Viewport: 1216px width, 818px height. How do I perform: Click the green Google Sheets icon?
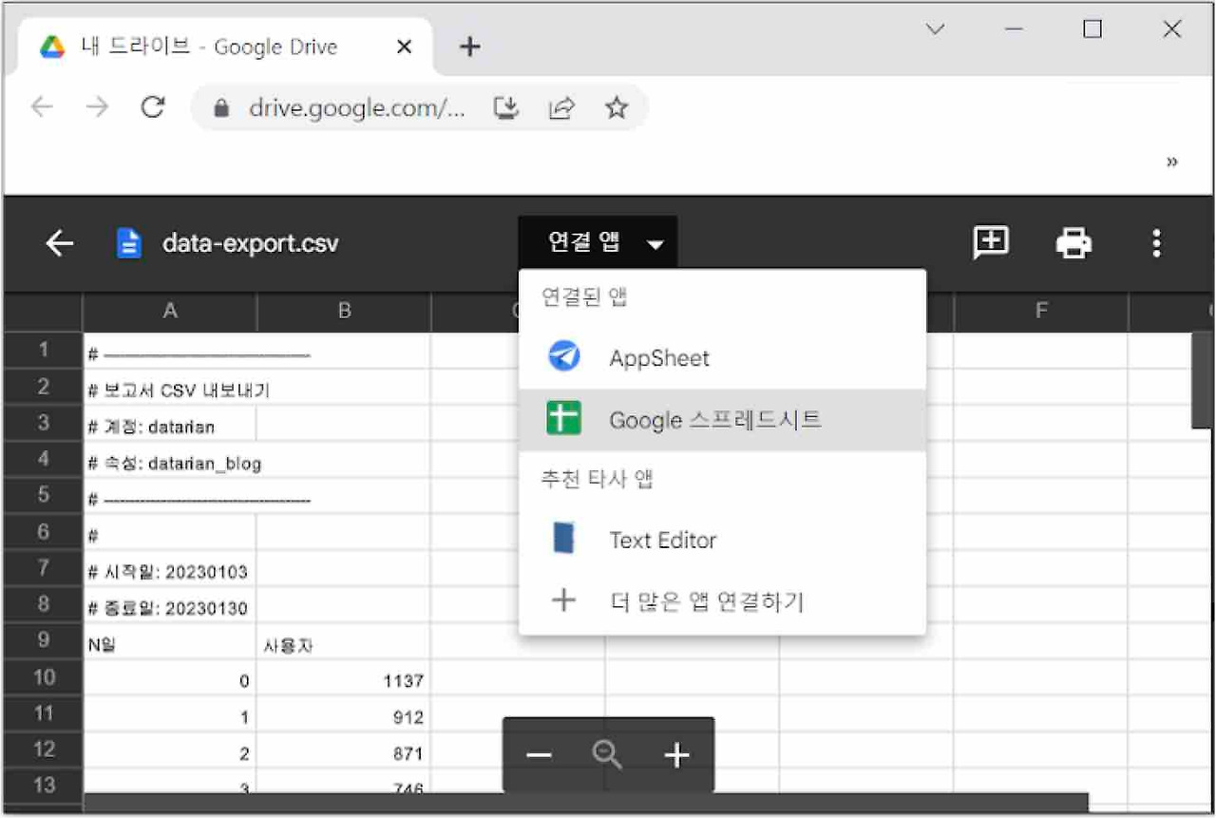563,419
